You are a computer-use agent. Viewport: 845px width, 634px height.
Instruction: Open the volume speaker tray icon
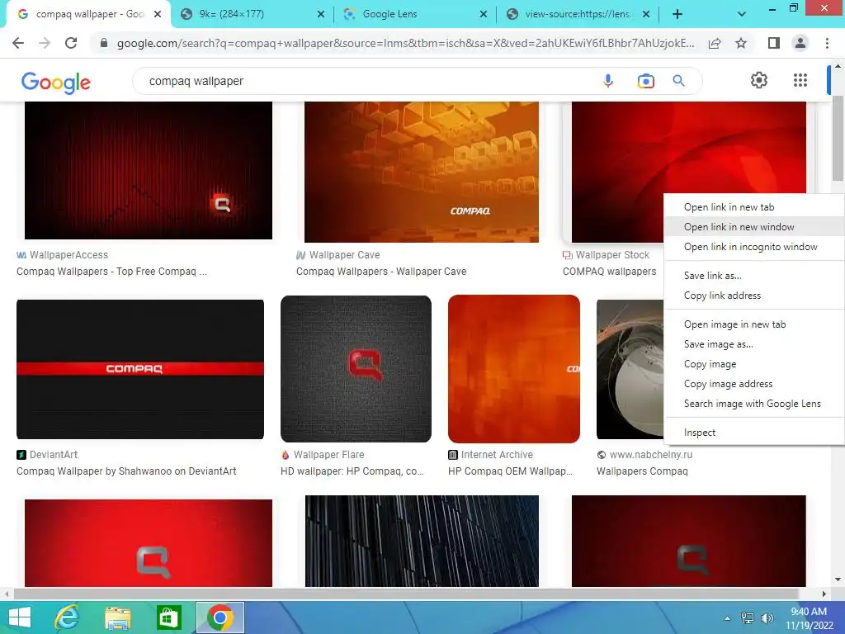click(767, 618)
